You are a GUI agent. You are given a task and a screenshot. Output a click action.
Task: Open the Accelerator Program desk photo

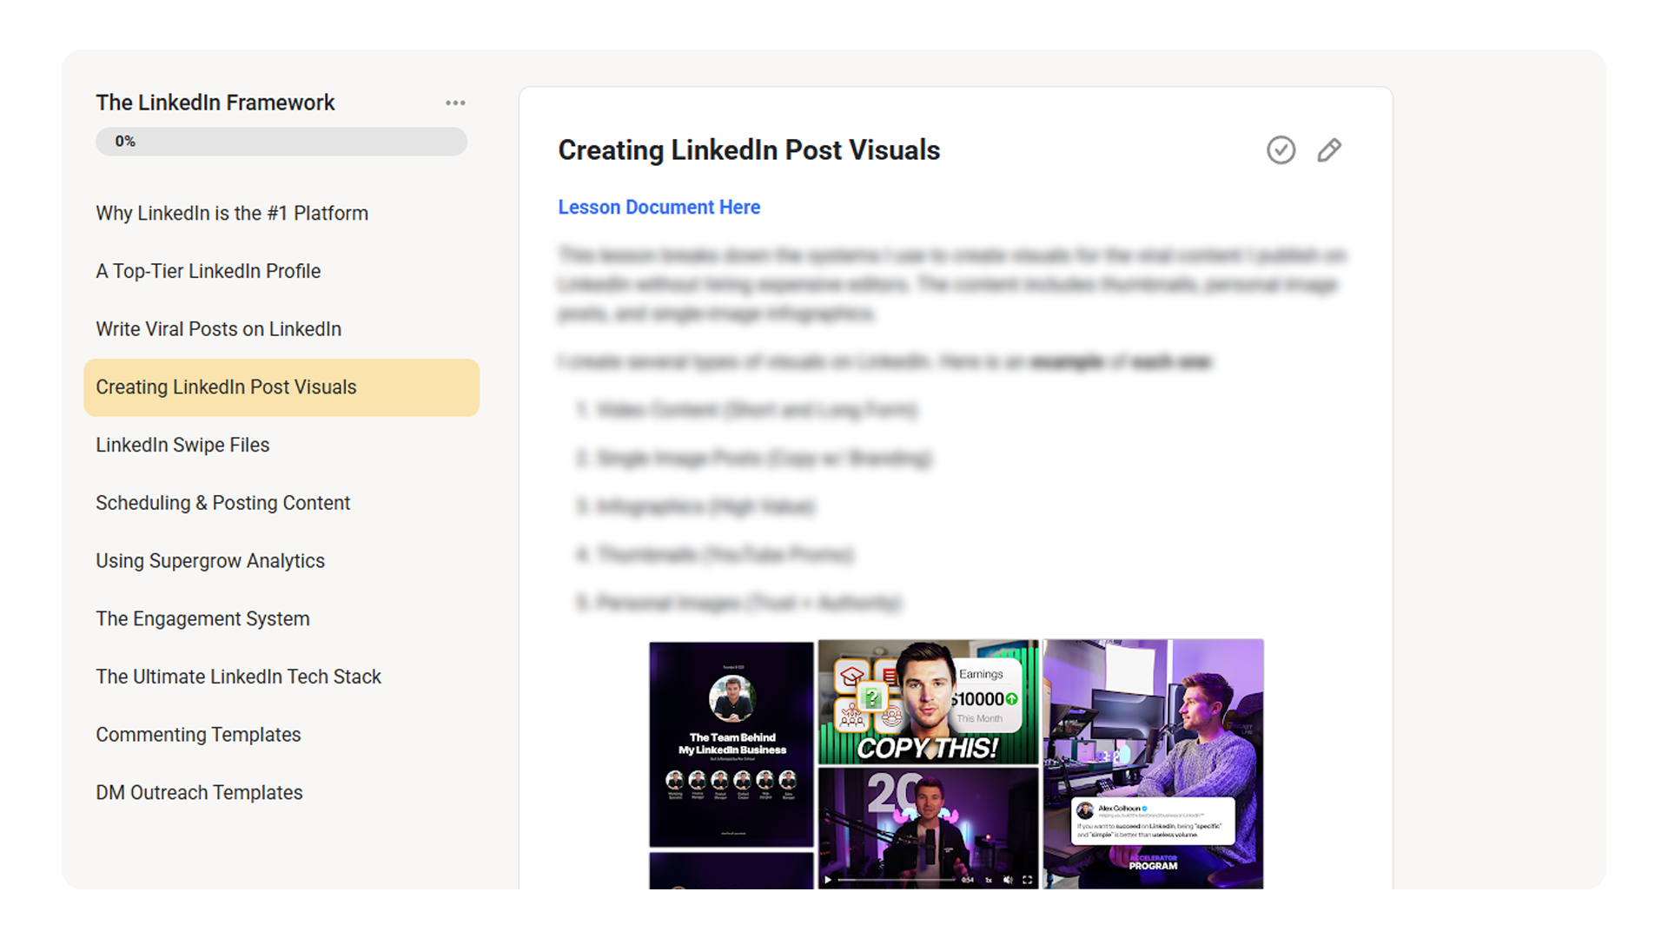click(1153, 764)
